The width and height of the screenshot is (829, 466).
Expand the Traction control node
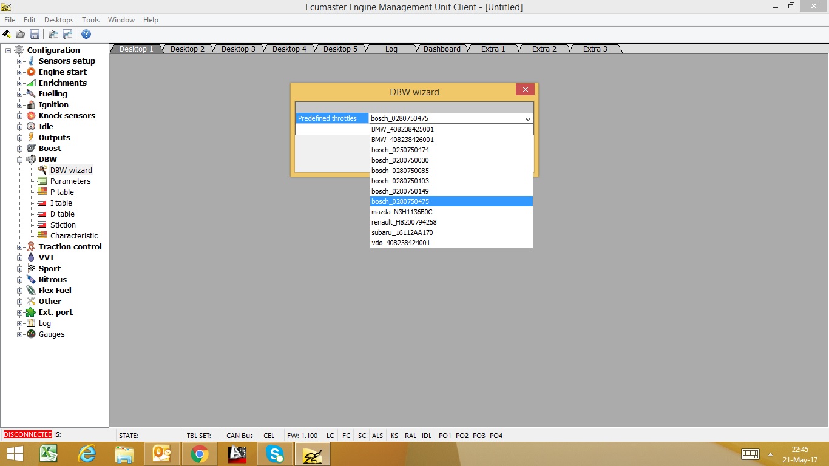[x=20, y=247]
